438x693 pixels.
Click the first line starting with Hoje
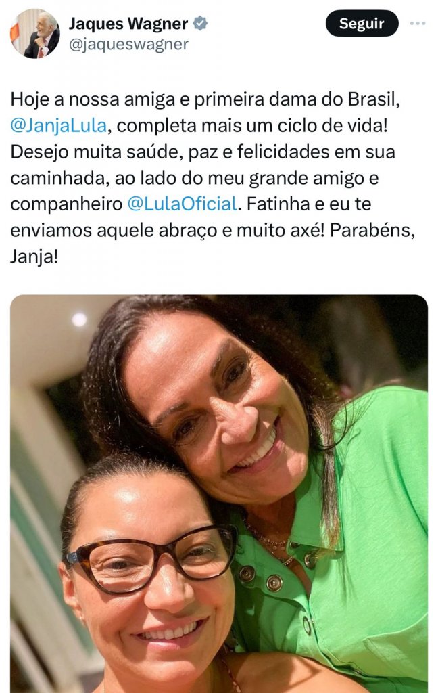[x=205, y=99]
